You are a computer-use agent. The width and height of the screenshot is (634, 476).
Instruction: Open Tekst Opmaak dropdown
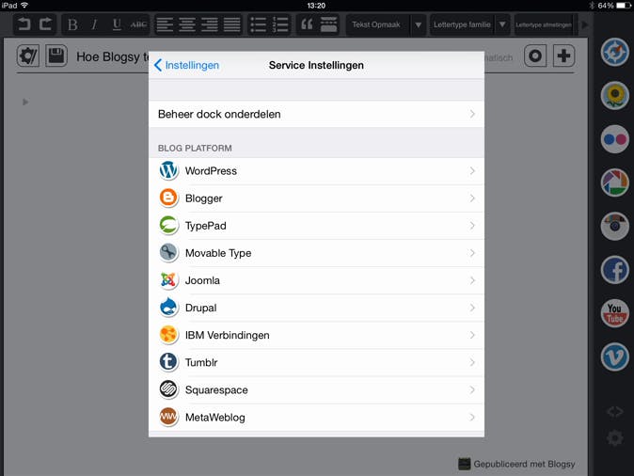click(x=386, y=24)
